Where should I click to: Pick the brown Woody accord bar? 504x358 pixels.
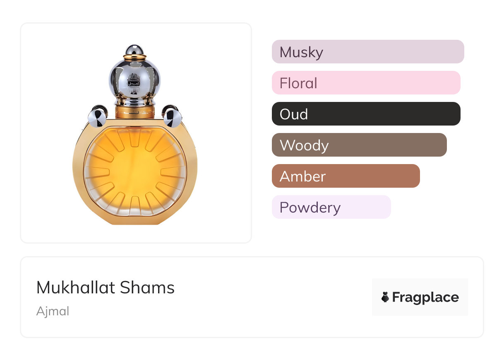pos(359,145)
